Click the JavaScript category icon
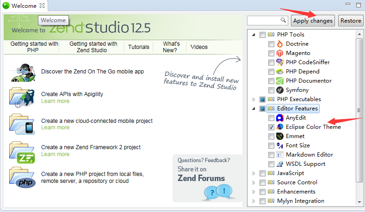The height and width of the screenshot is (212, 365). (x=271, y=173)
